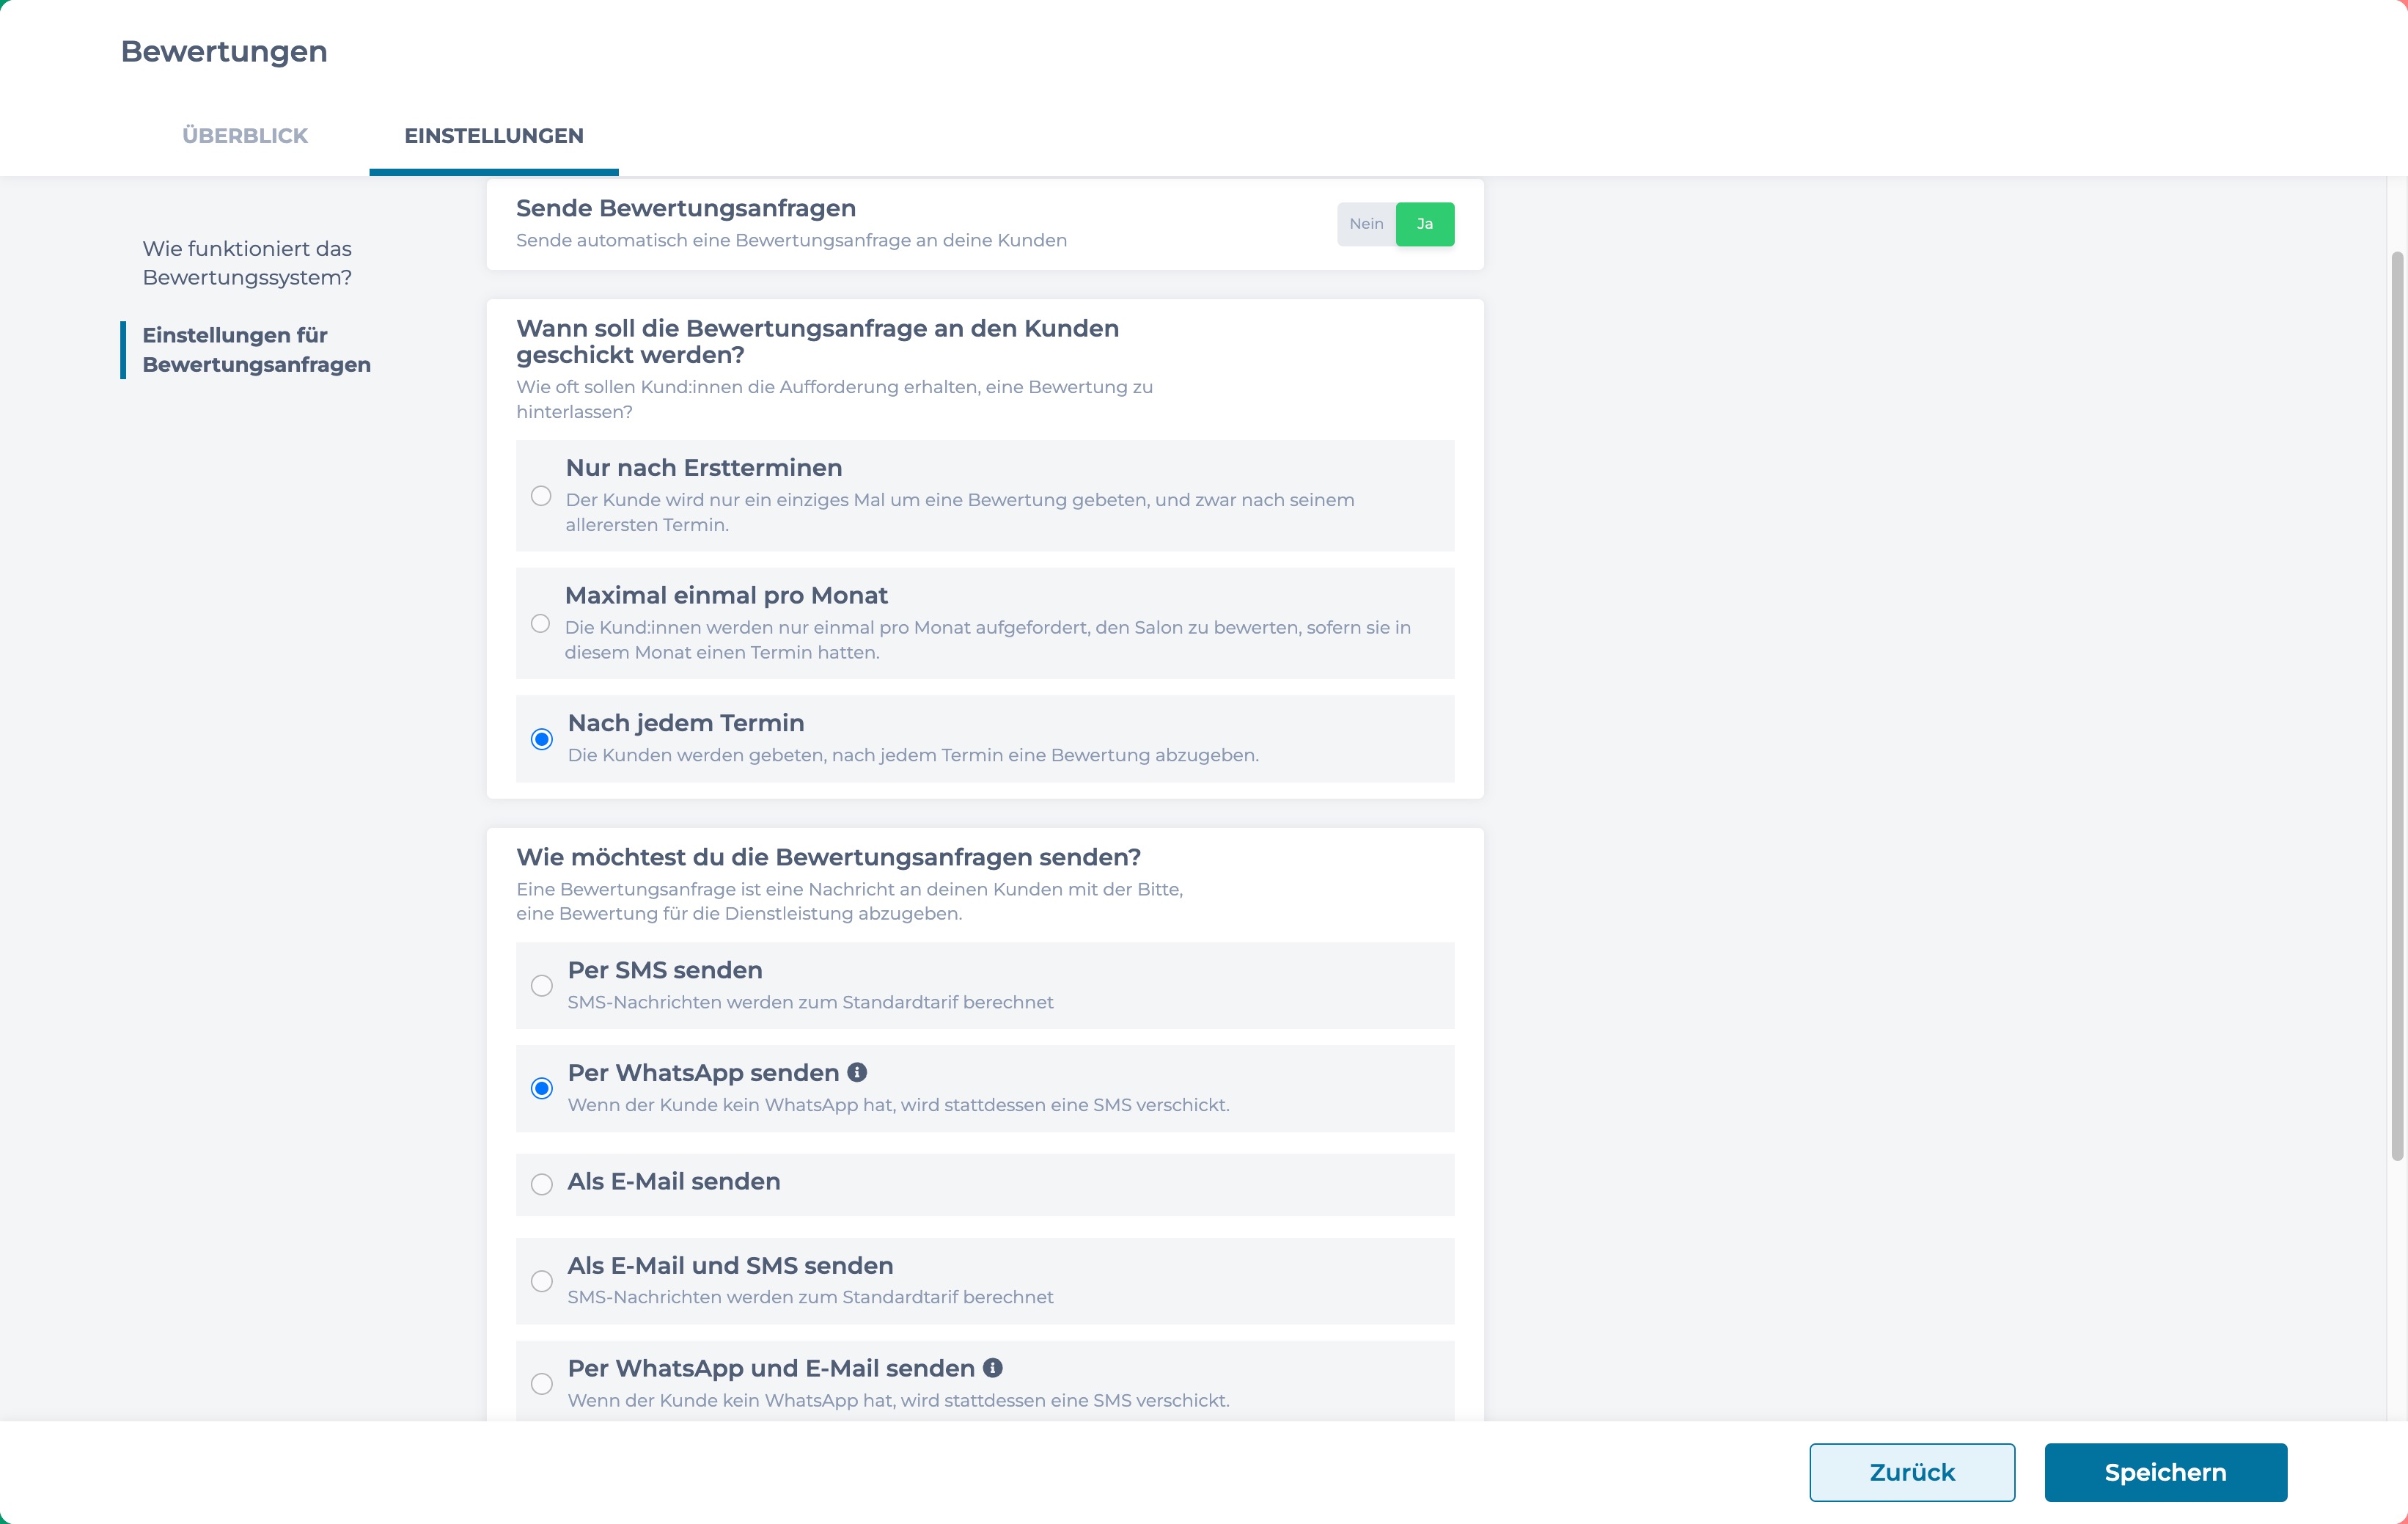This screenshot has width=2408, height=1524.
Task: Switch Sende Bewertungsanfragen toggle to Nein
Action: (x=1366, y=224)
